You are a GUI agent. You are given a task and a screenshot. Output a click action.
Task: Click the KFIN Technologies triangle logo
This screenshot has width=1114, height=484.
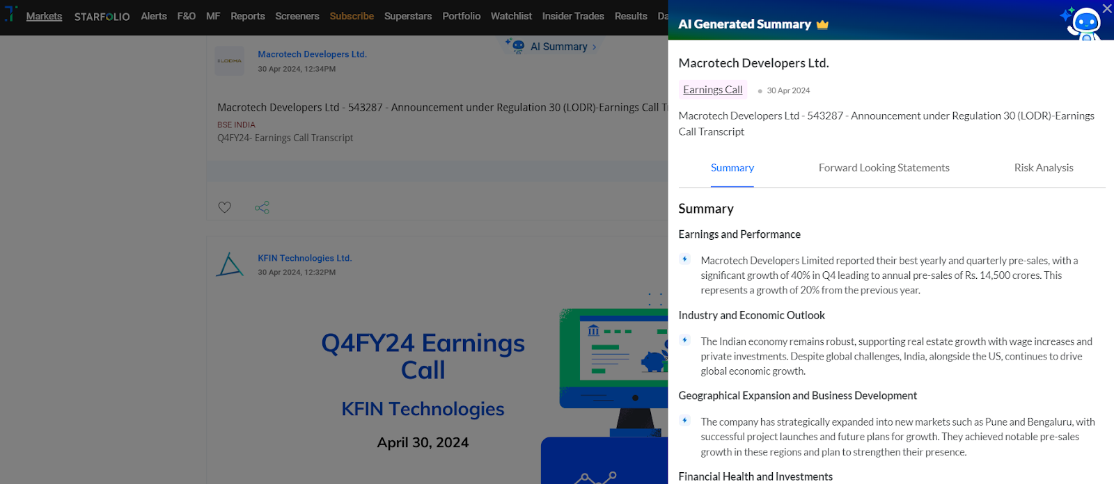[229, 265]
